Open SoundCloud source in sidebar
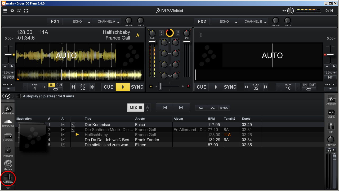This screenshot has width=339, height=191. (x=8, y=123)
